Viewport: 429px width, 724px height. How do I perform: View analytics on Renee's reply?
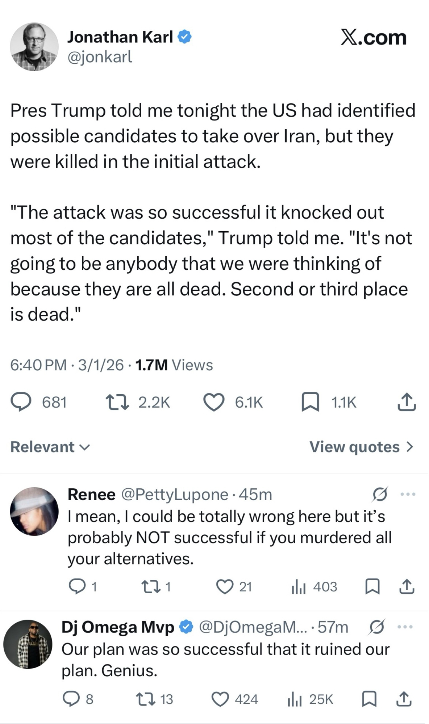[299, 587]
